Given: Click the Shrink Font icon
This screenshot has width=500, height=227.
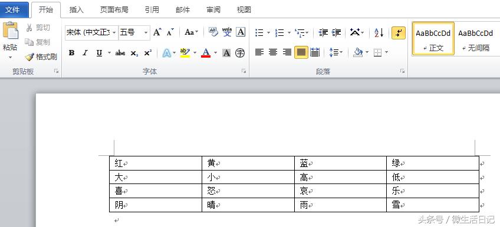Looking at the screenshot, I should (170, 32).
